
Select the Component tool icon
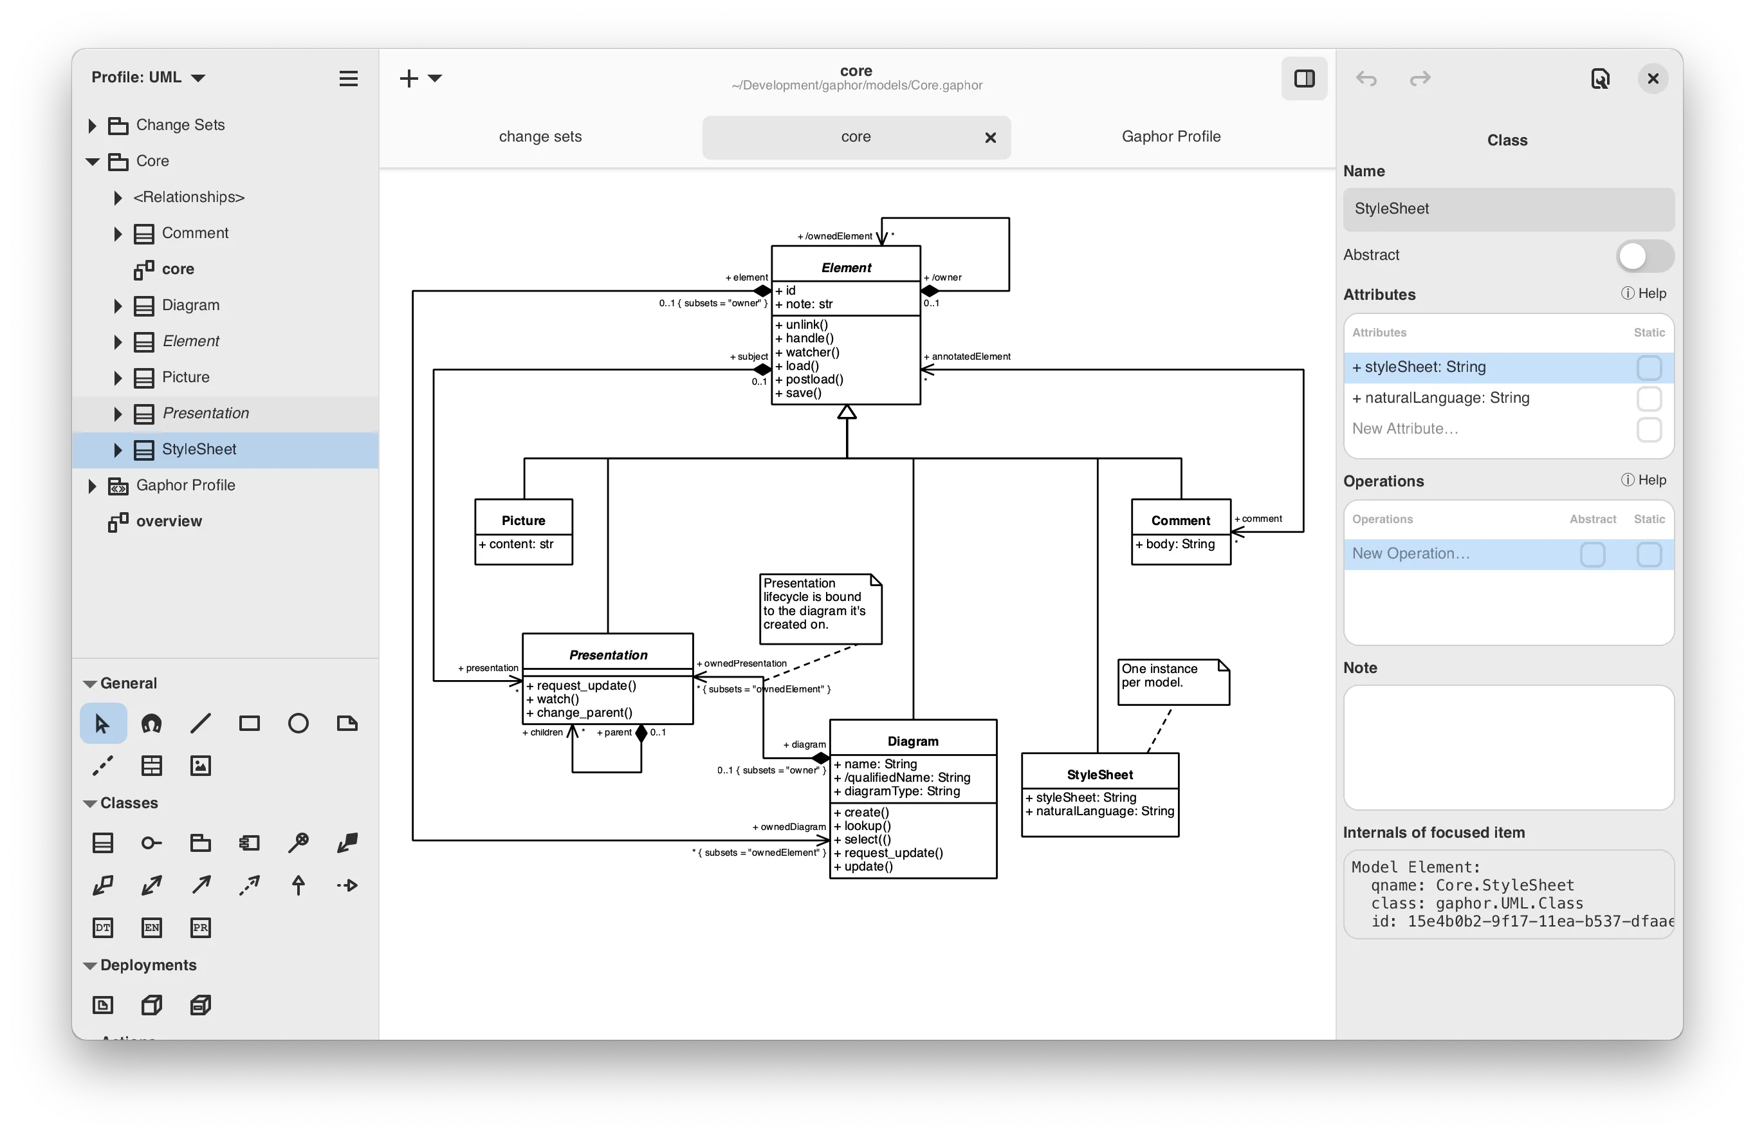pos(249,842)
